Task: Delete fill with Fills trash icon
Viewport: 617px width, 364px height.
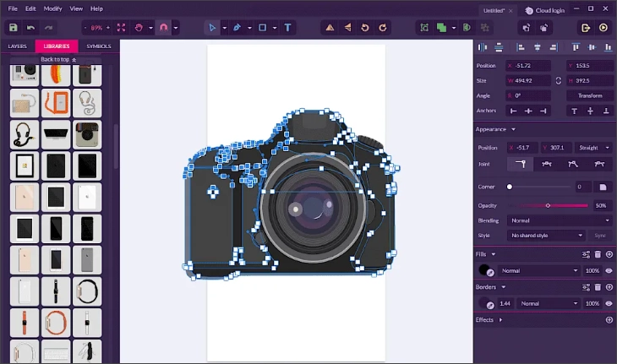Action: click(x=598, y=254)
